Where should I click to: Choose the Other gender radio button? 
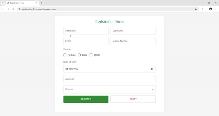click(91, 55)
